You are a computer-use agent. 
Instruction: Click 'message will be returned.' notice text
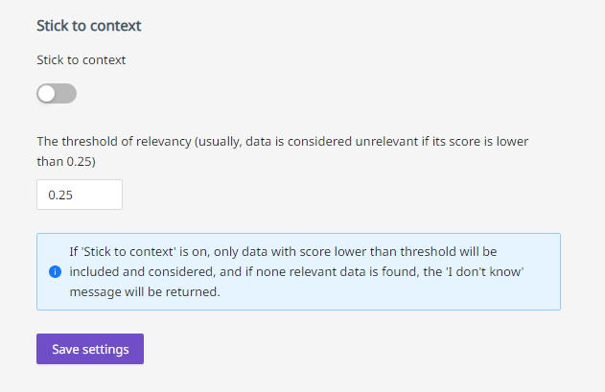coord(145,291)
